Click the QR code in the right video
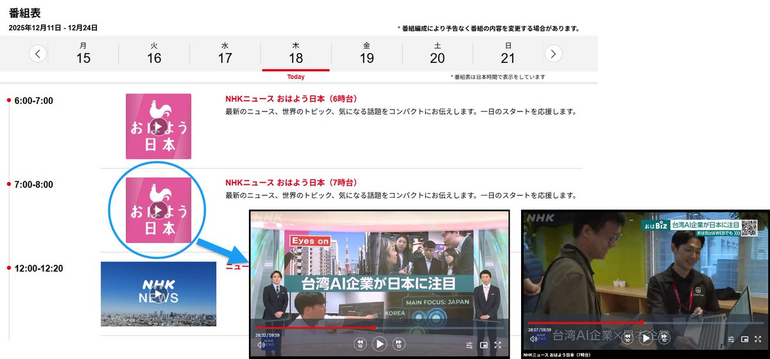770x359 pixels. [x=749, y=227]
